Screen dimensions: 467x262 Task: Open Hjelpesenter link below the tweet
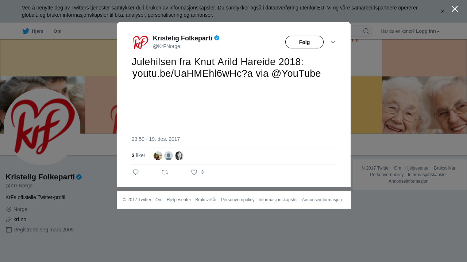[179, 200]
